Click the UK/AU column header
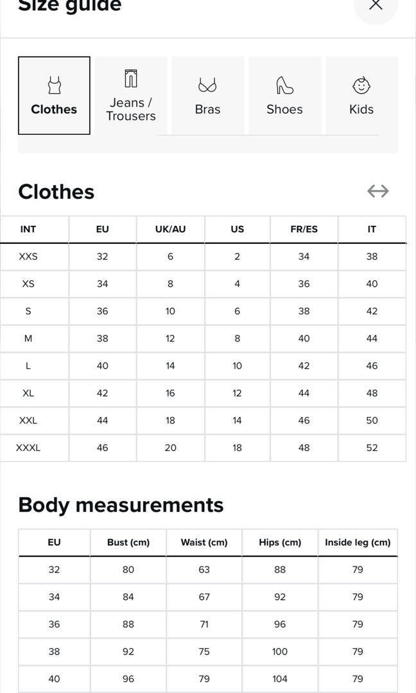The image size is (416, 693). pos(170,229)
